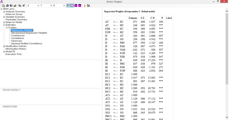229x120 pixels.
Task: Expand the Notes for Model node
Action: tap(4, 22)
